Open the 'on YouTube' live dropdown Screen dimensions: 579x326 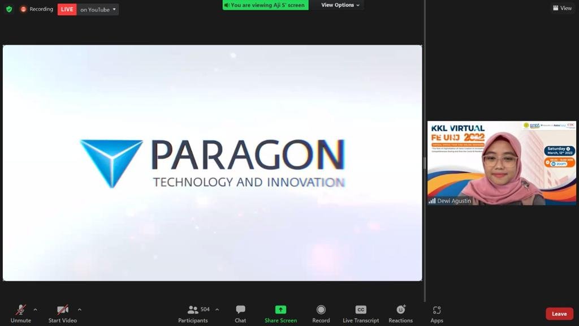[x=98, y=9]
